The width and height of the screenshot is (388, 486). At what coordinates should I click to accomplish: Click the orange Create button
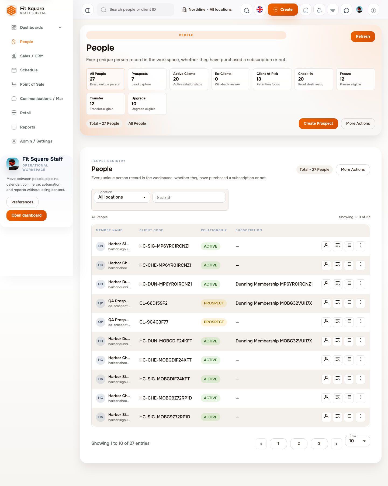(x=283, y=10)
